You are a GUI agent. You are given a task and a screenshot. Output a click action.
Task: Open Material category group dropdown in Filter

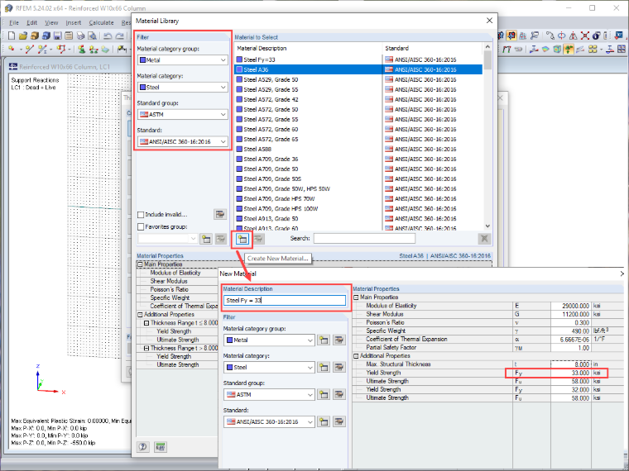coord(183,60)
